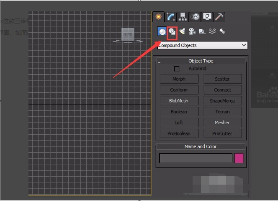Select the Shapes category icon

pos(172,32)
